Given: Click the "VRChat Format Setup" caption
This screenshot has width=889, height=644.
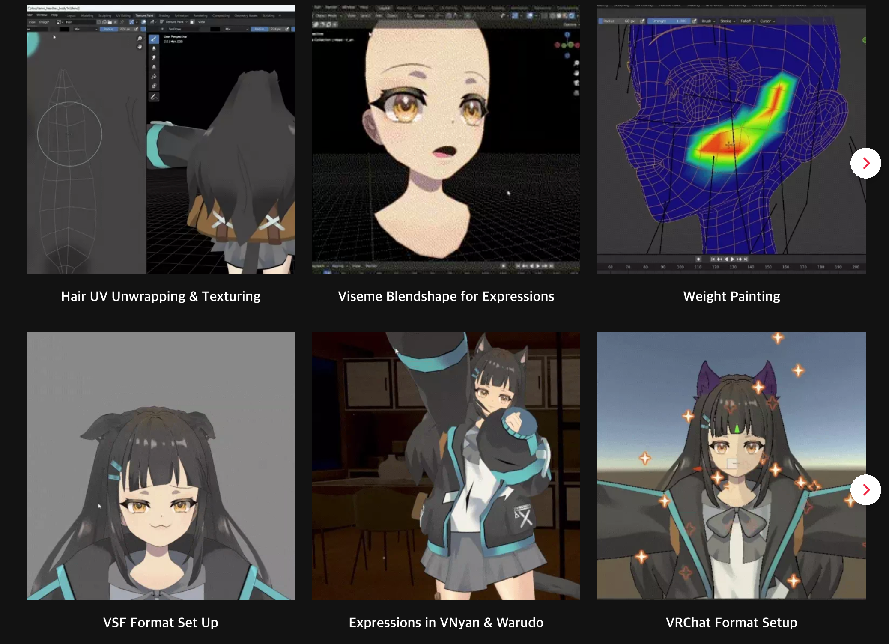Looking at the screenshot, I should pos(731,623).
